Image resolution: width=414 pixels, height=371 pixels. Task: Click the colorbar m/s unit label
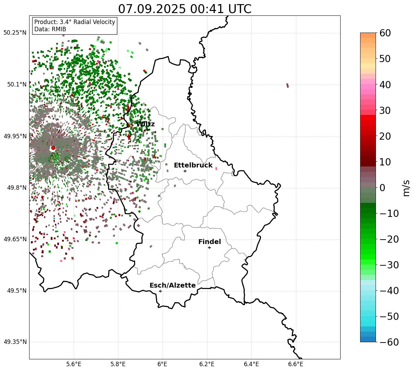(x=406, y=187)
